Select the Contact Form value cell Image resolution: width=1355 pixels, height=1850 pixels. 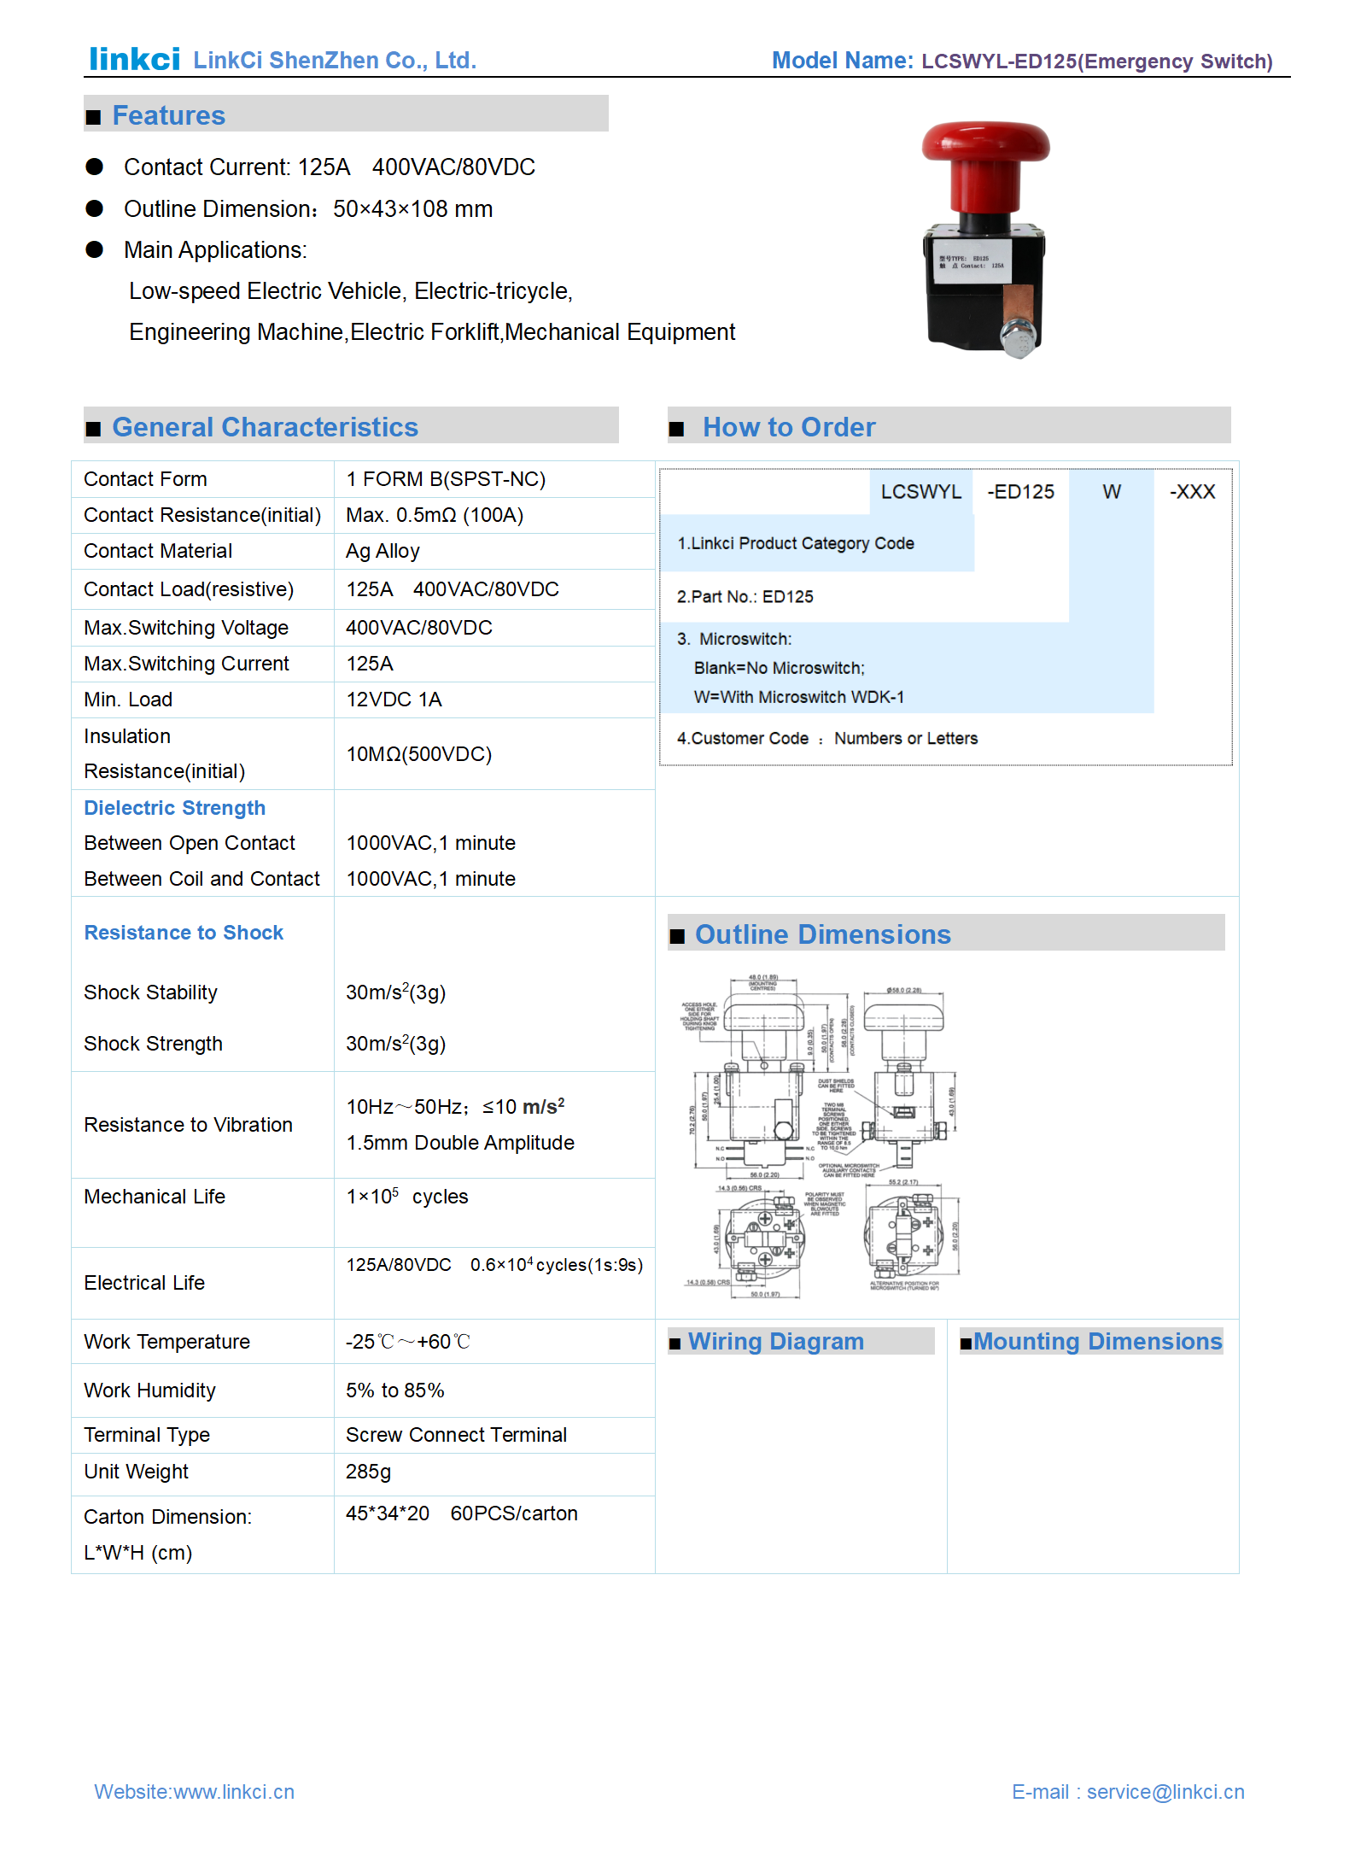click(445, 479)
